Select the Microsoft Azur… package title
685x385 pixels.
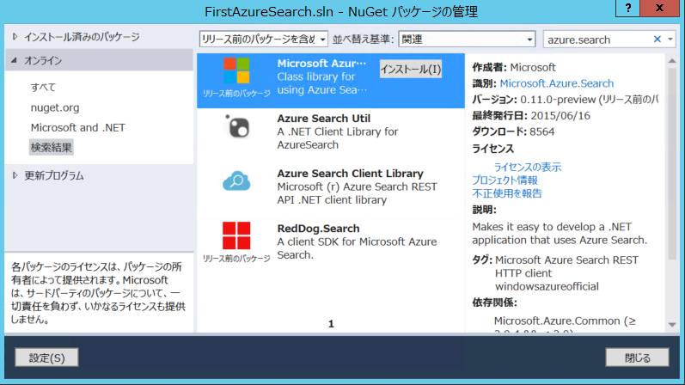321,64
